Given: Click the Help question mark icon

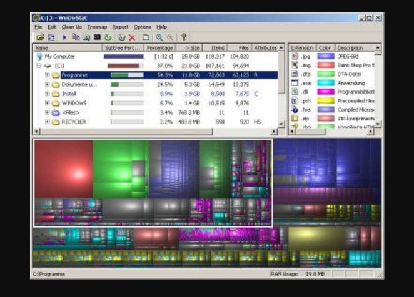Looking at the screenshot, I should point(183,37).
